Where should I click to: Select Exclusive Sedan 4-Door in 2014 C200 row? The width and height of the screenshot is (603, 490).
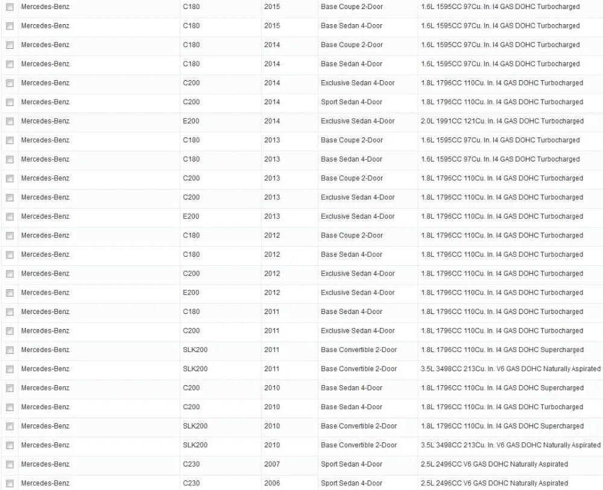pyautogui.click(x=358, y=83)
